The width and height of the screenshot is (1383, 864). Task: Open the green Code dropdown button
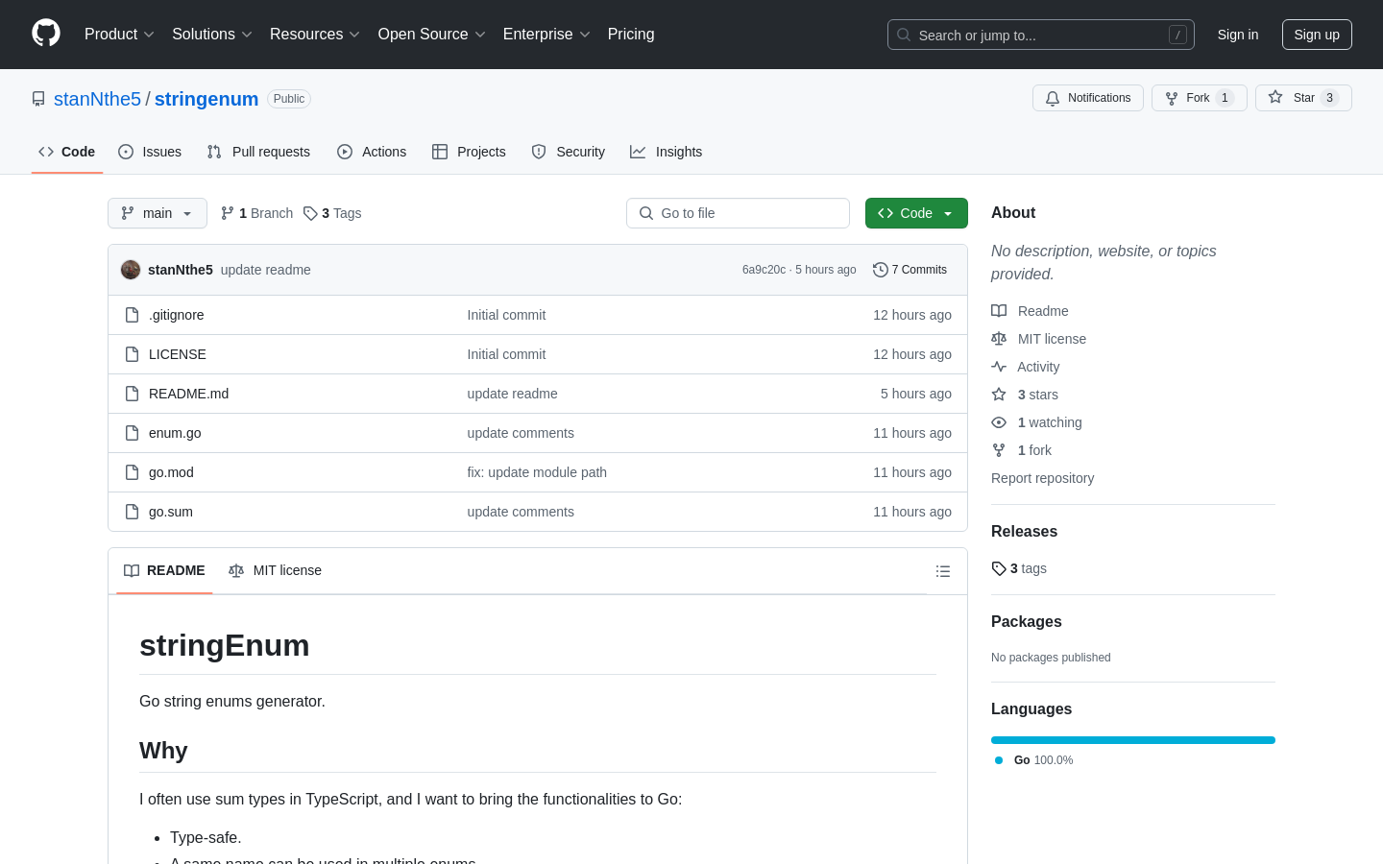click(916, 213)
